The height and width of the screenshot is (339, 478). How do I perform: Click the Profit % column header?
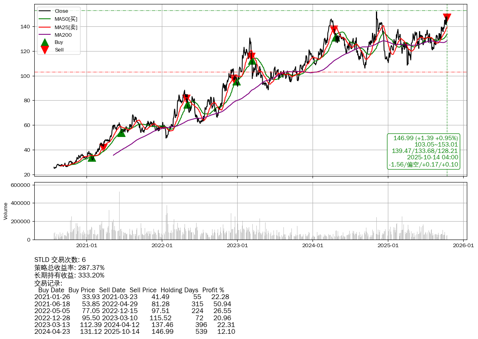213,290
